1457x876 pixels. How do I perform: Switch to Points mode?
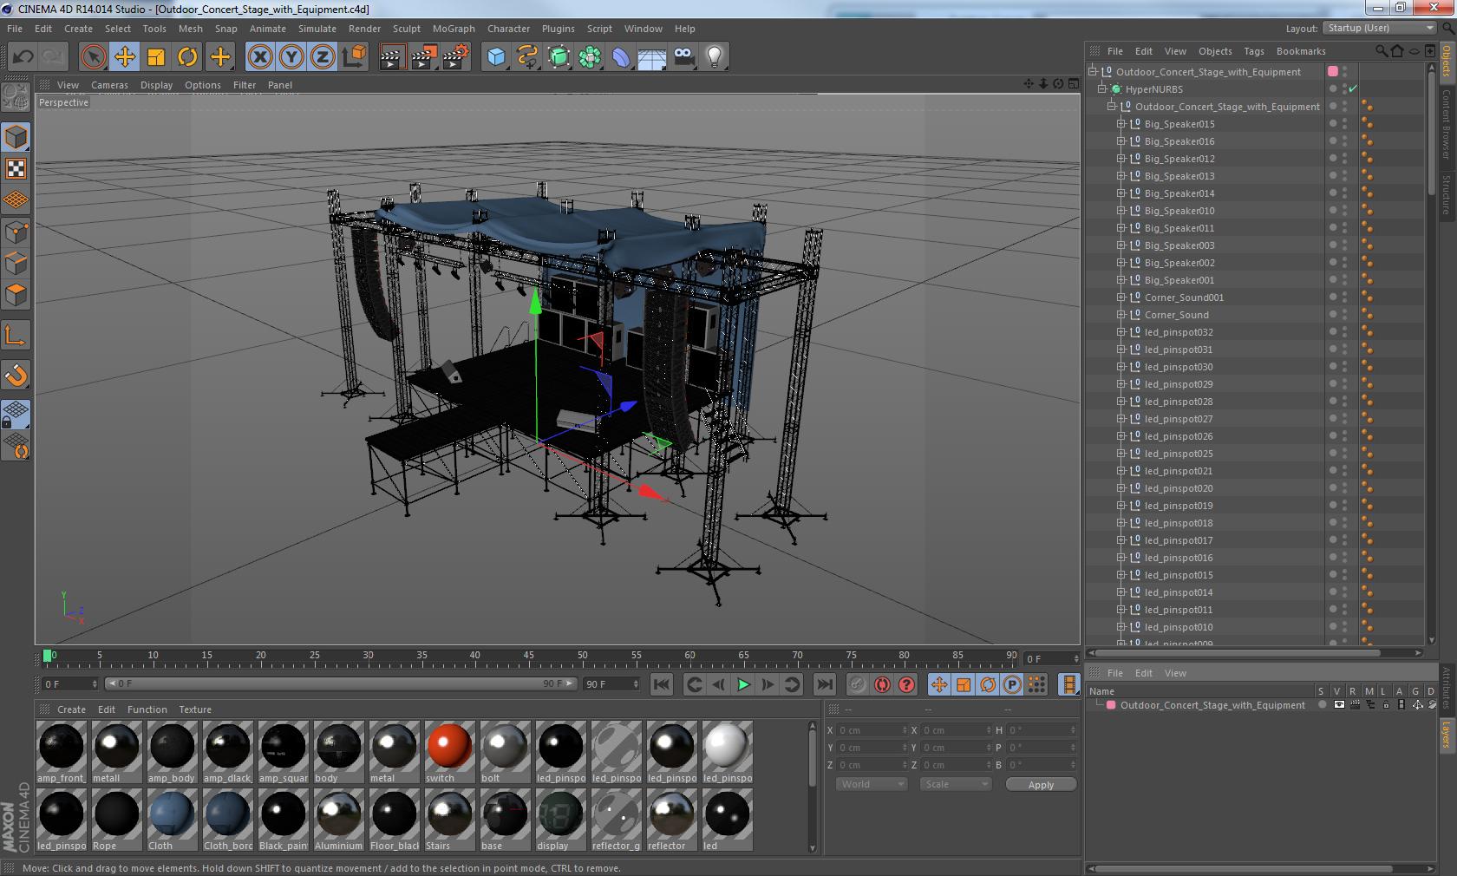(x=16, y=232)
